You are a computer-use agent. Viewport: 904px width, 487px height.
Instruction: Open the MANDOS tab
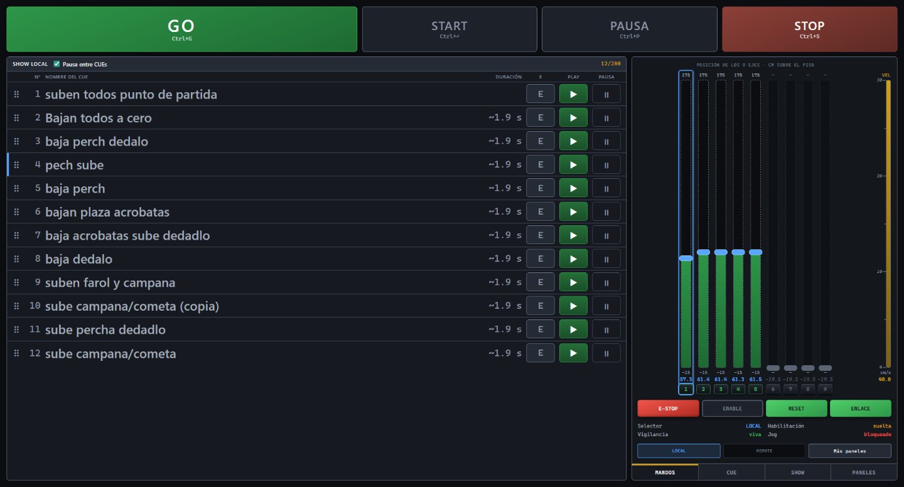[665, 472]
